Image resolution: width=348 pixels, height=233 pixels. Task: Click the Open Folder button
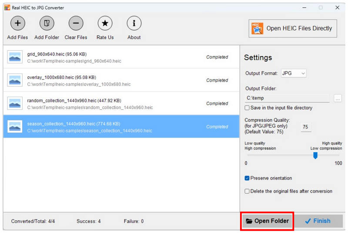pos(267,221)
